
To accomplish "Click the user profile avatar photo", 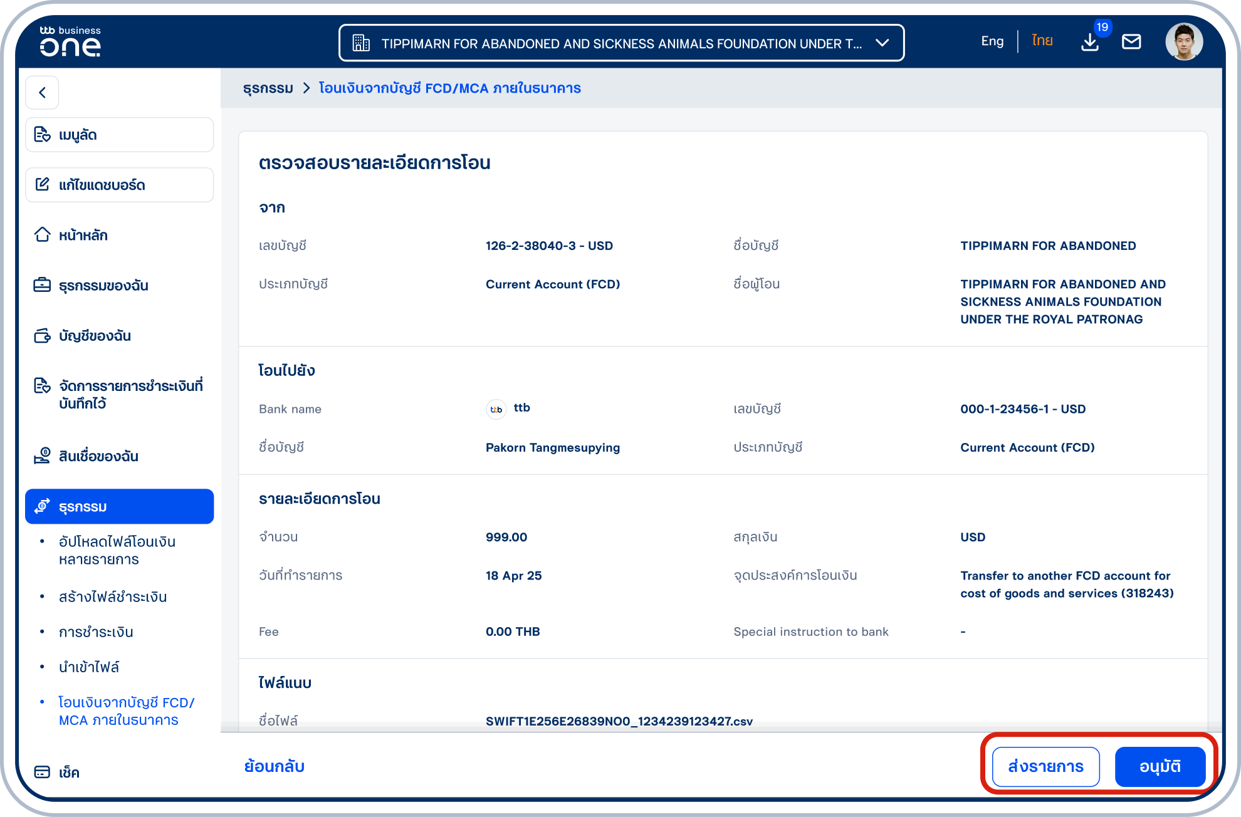I will [x=1183, y=42].
